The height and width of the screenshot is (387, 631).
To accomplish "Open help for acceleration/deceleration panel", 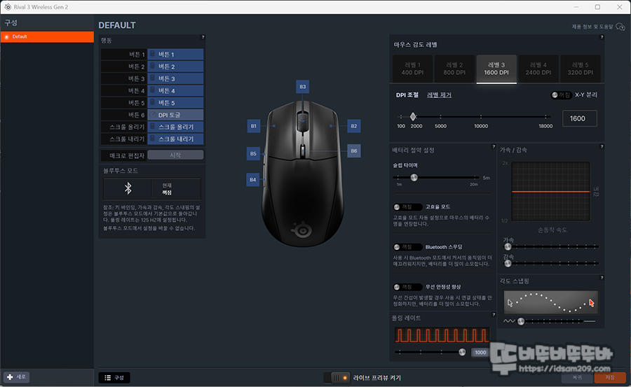I will click(x=602, y=147).
